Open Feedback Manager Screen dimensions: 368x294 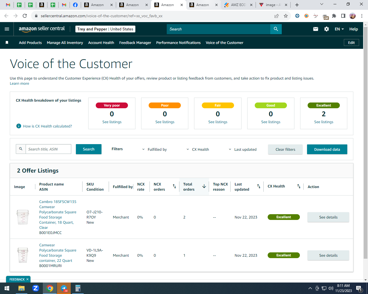135,42
